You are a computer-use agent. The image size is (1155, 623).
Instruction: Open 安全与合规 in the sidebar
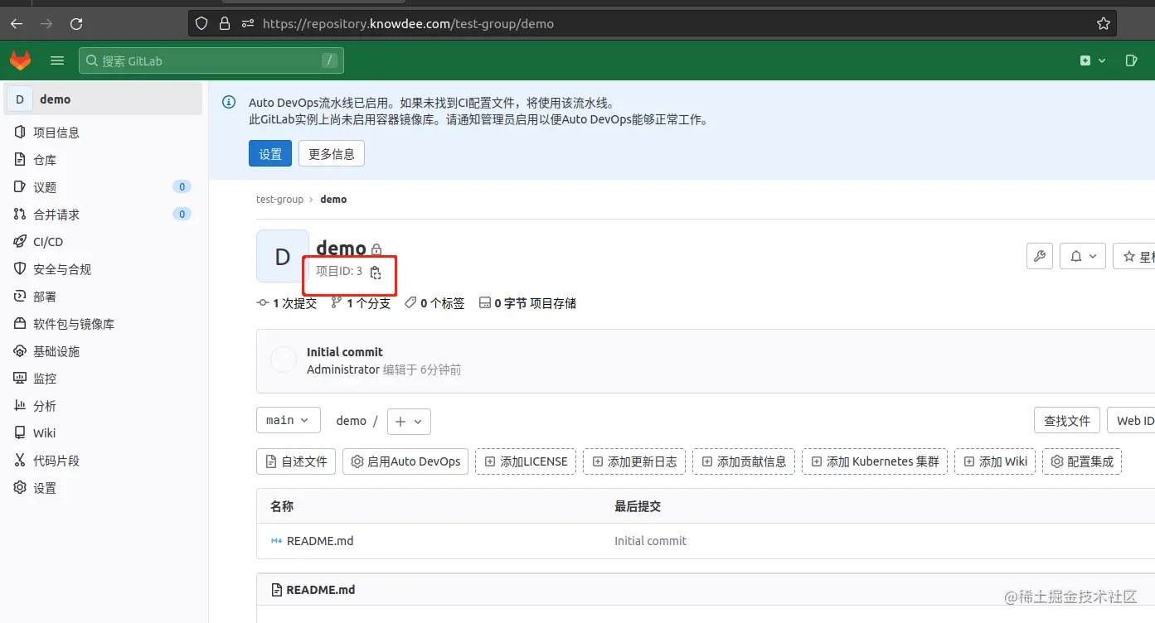pos(104,269)
